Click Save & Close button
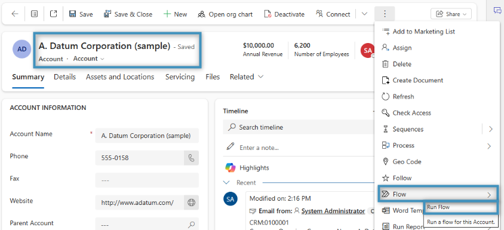Viewport: 504px width, 230px height. (x=128, y=14)
